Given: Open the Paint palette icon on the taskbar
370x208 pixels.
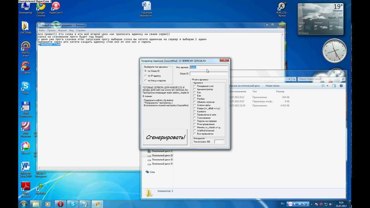Looking at the screenshot, I should point(97,204).
